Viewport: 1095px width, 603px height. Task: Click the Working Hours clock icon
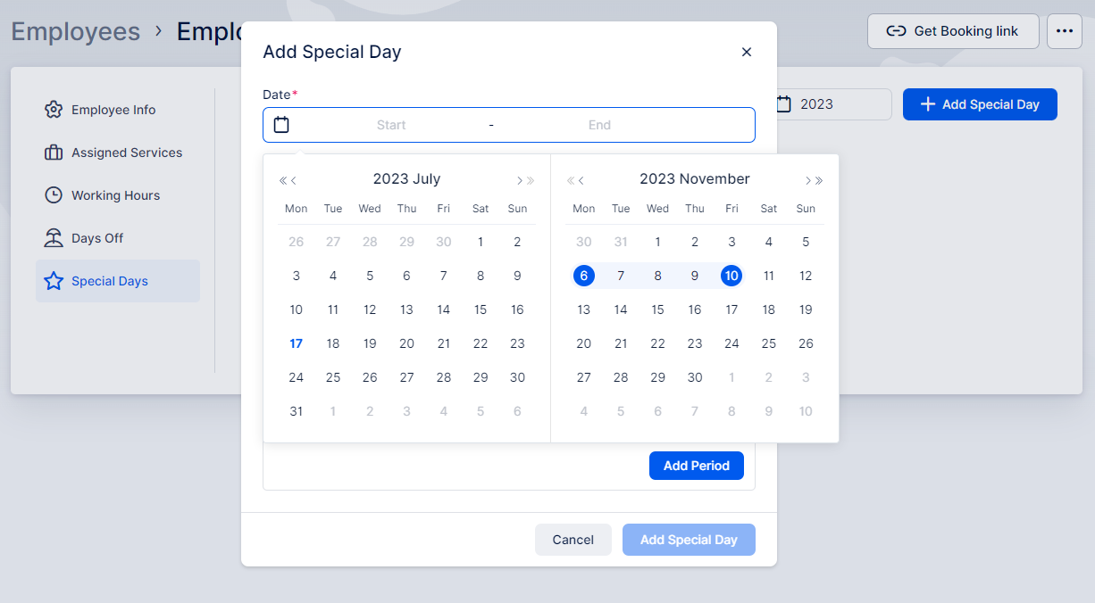coord(54,195)
